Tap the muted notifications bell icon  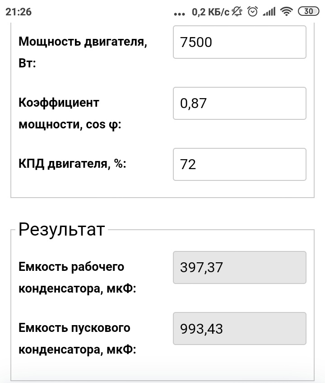(x=237, y=12)
